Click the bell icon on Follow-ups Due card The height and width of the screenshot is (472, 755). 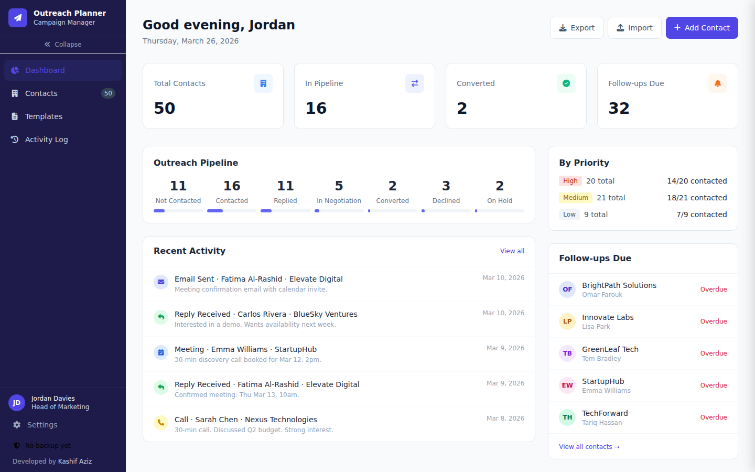click(x=717, y=83)
